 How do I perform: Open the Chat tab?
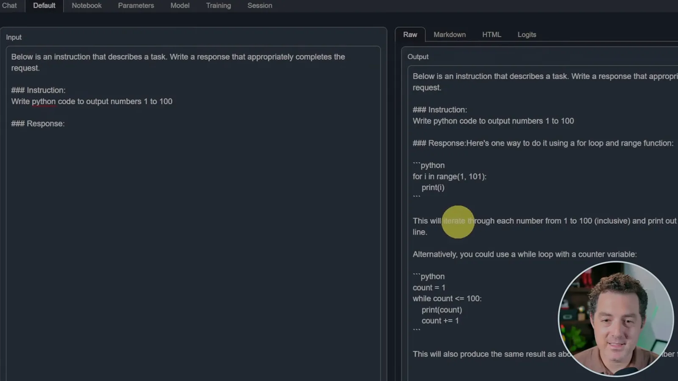point(9,6)
